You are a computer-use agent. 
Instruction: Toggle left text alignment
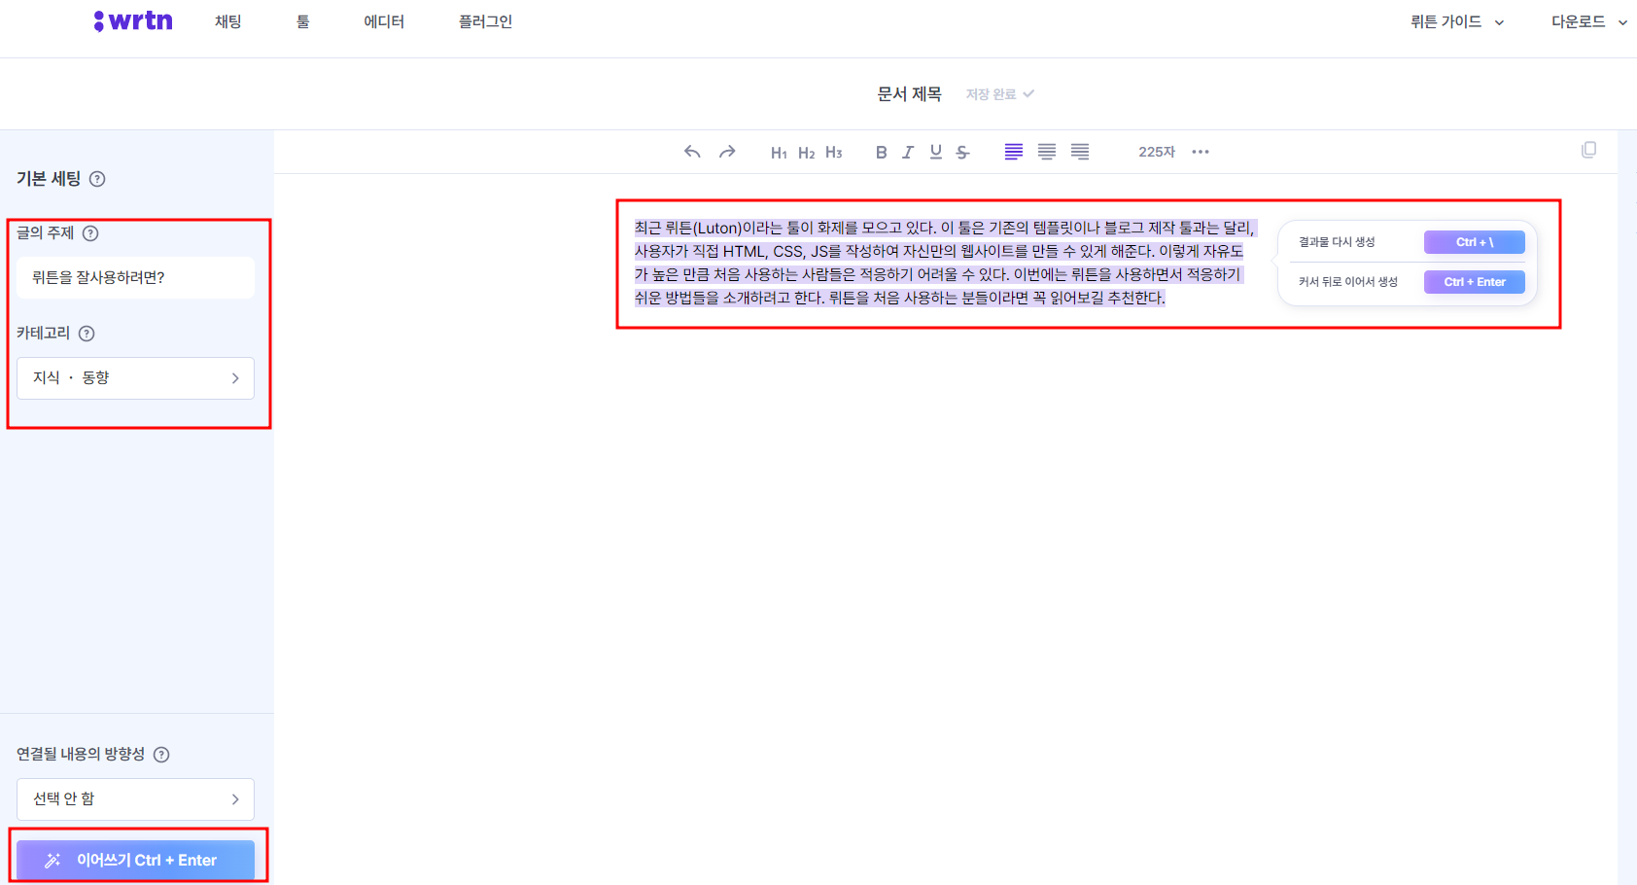(x=1013, y=152)
